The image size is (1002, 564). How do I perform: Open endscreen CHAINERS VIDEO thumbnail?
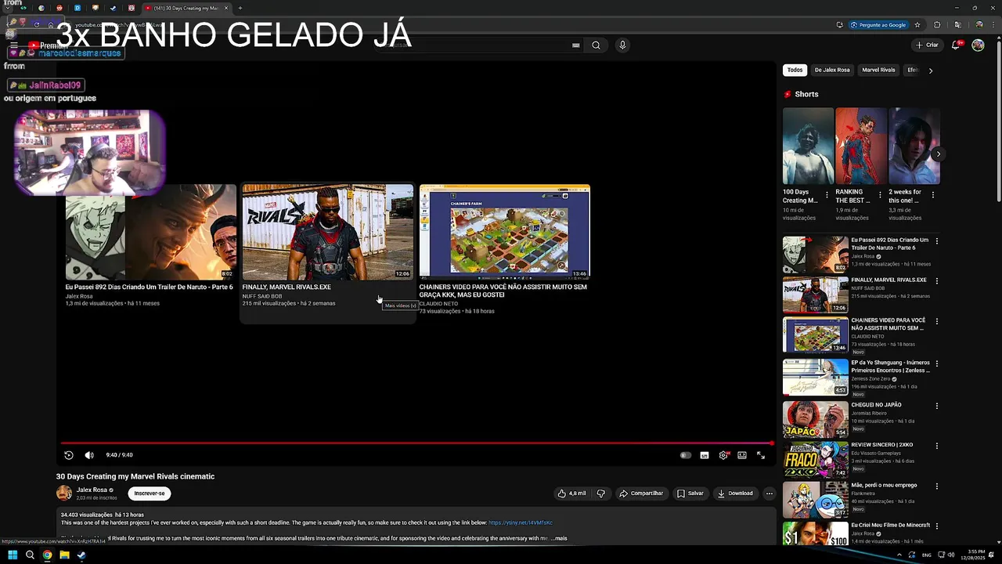504,233
